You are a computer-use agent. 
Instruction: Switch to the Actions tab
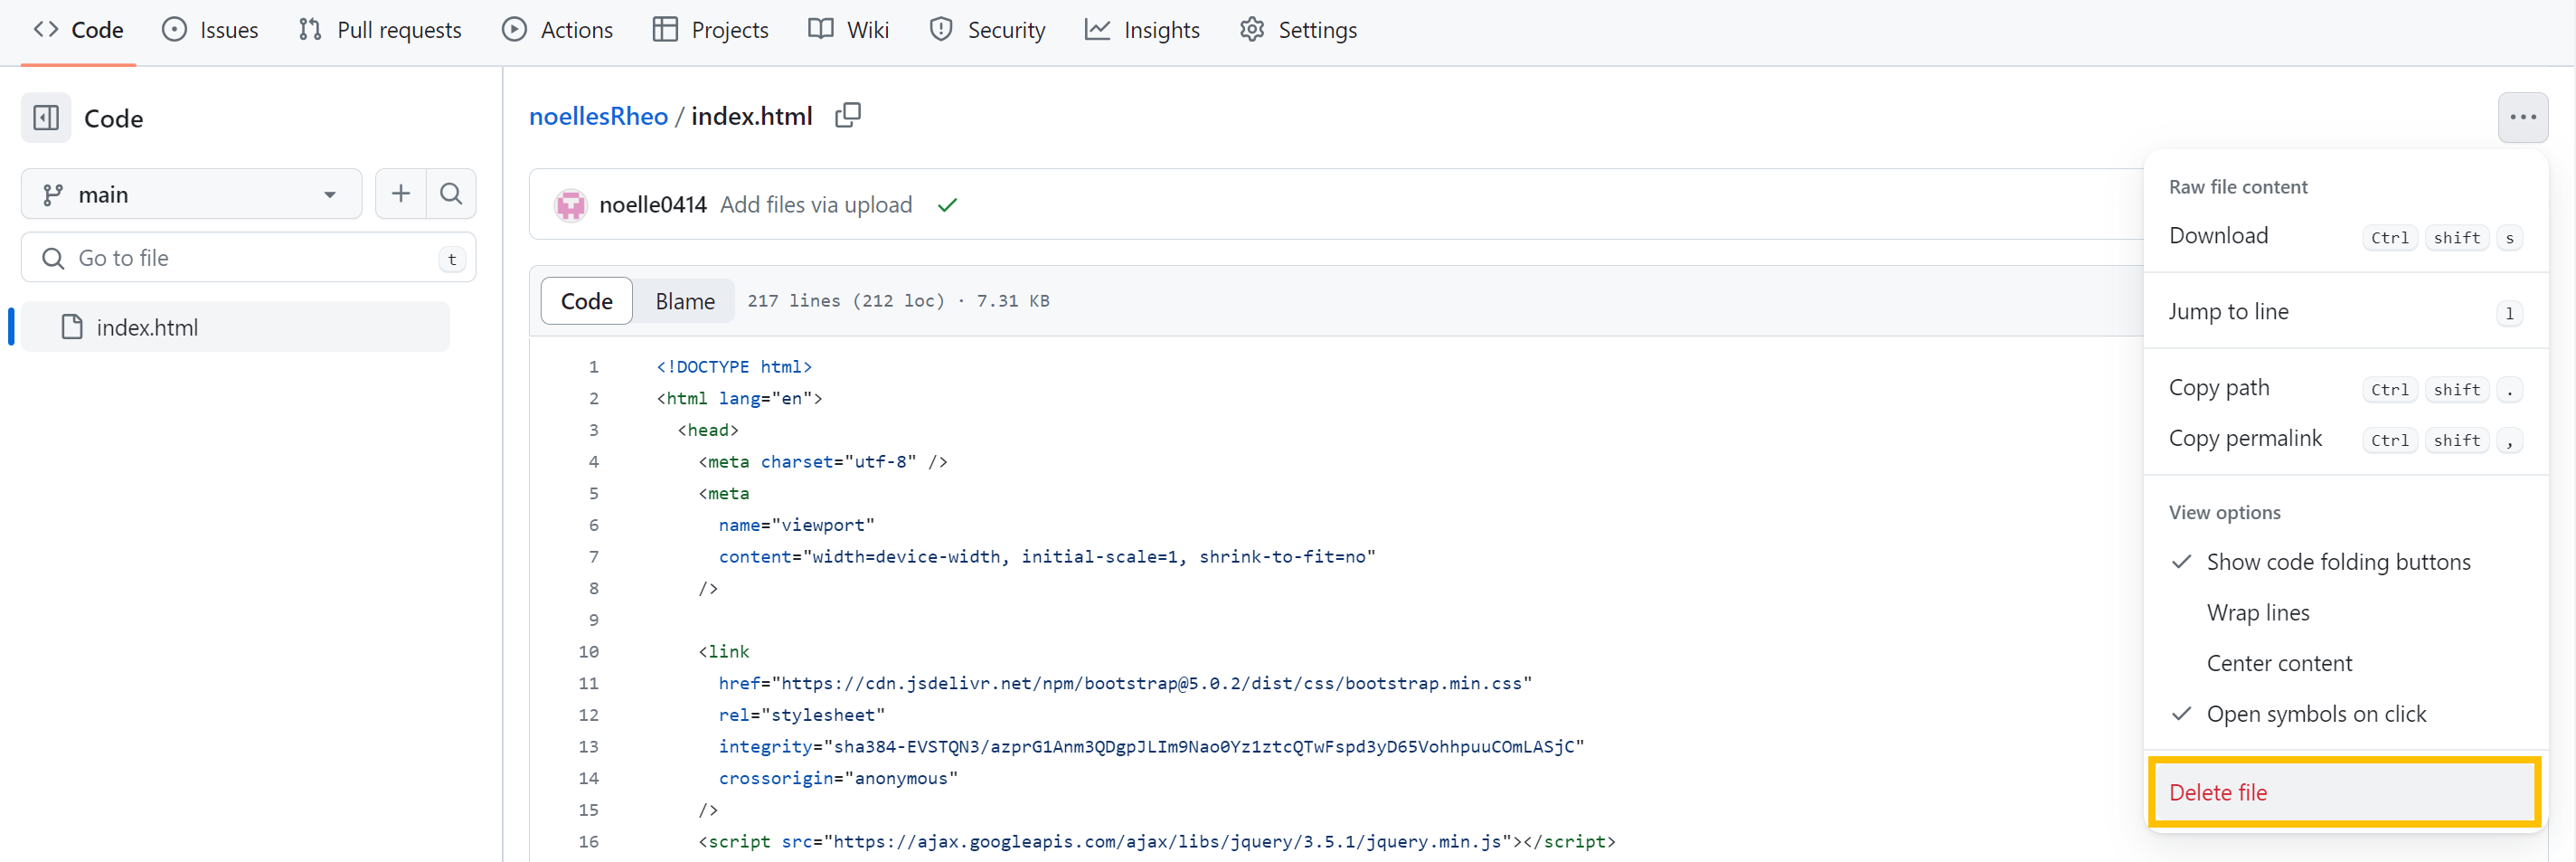pos(557,30)
